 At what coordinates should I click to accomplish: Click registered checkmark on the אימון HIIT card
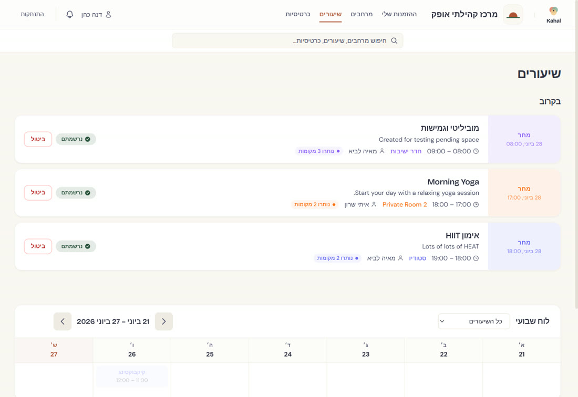pyautogui.click(x=88, y=246)
